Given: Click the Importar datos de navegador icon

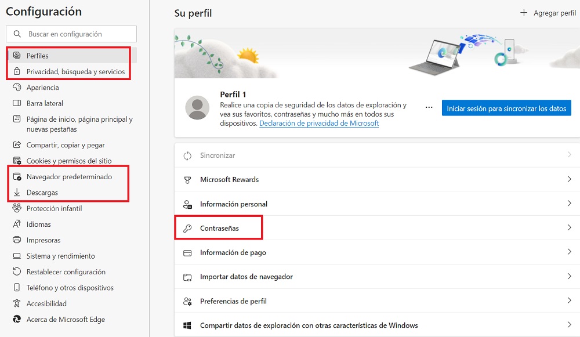Looking at the screenshot, I should (187, 277).
